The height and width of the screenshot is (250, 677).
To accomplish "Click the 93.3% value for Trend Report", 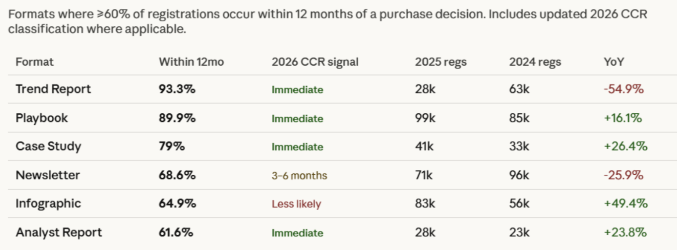I will coord(177,89).
